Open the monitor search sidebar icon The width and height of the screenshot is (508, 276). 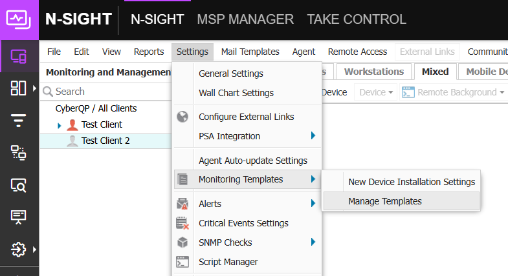[x=19, y=185]
